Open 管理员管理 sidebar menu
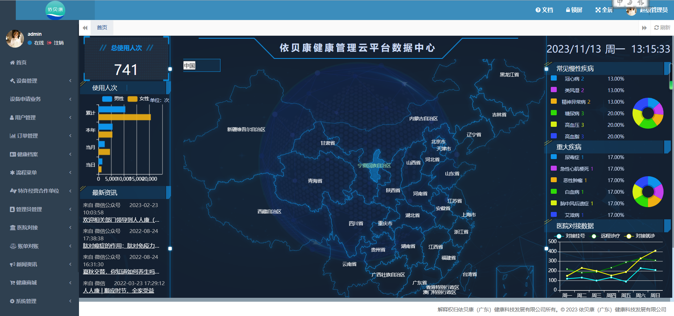 pyautogui.click(x=39, y=209)
